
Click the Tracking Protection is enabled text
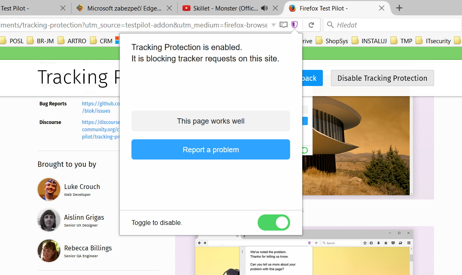186,47
